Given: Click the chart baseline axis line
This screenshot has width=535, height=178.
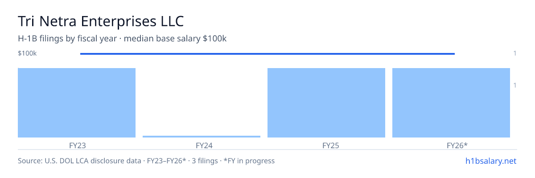Looking at the screenshot, I should coord(267,150).
